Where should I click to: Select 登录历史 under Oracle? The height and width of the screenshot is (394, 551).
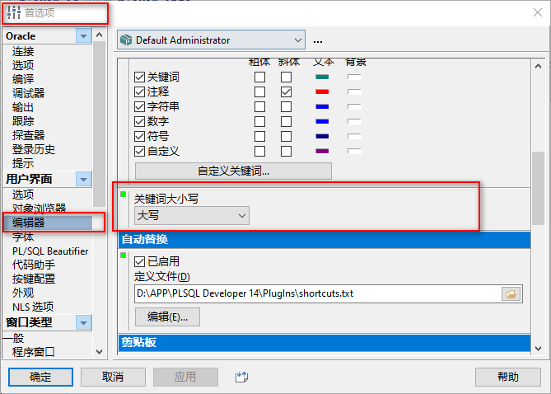(34, 149)
